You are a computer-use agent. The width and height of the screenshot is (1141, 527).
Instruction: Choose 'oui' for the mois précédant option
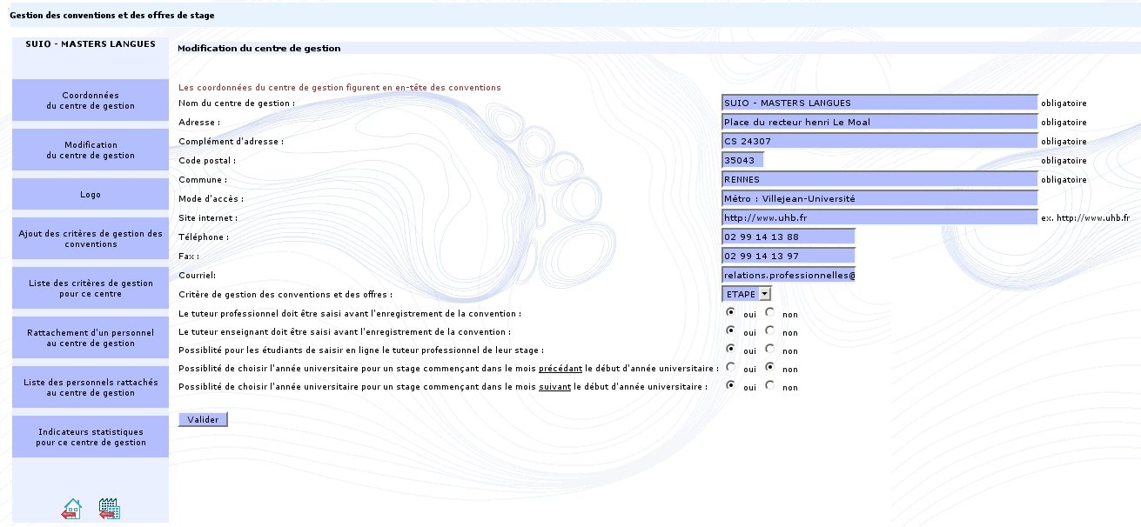tap(730, 368)
